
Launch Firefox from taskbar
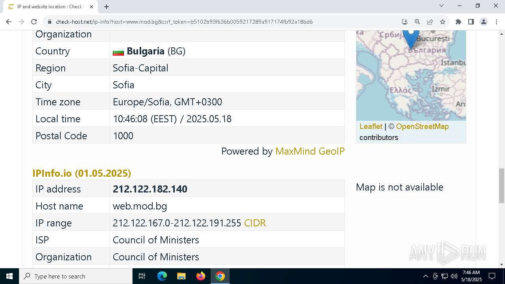[201, 276]
